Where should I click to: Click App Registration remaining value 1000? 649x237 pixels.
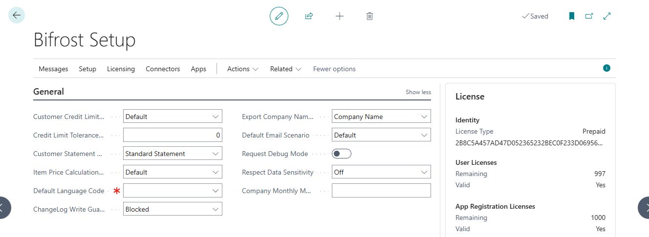tap(598, 217)
